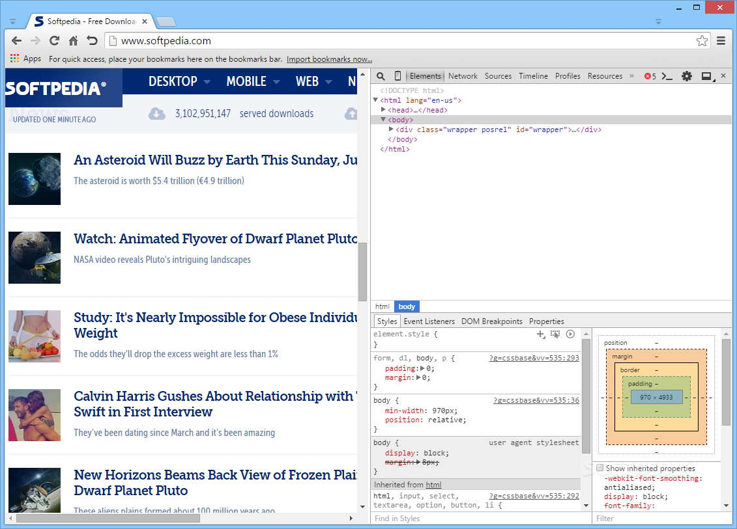737x529 pixels.
Task: Select the Properties sub-tab
Action: tap(546, 321)
